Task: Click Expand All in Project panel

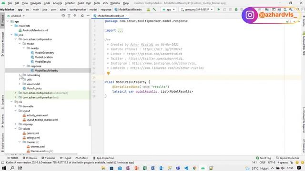Action: click(x=69, y=16)
